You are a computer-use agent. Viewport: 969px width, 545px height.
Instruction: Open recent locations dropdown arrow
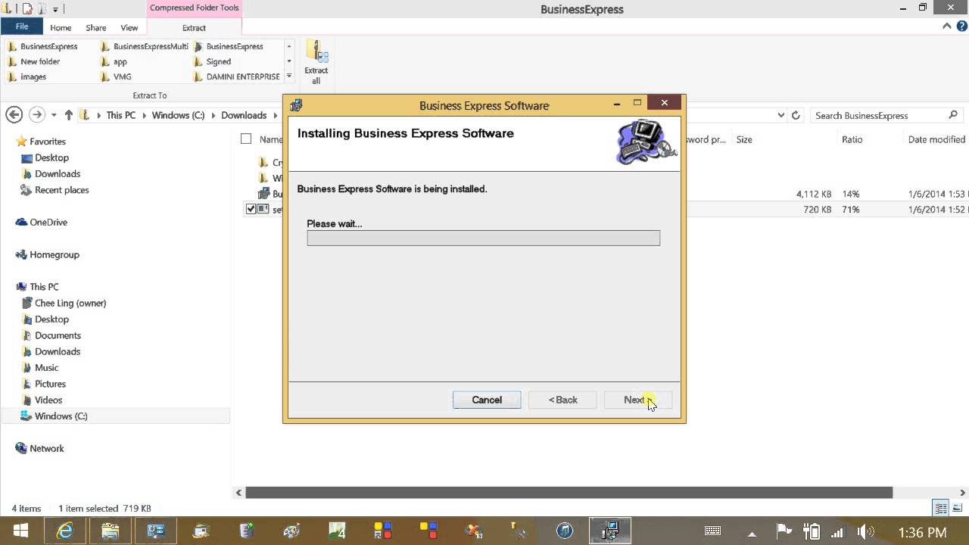pos(54,116)
